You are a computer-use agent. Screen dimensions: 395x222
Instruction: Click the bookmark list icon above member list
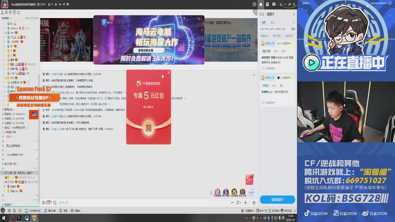pos(14,12)
